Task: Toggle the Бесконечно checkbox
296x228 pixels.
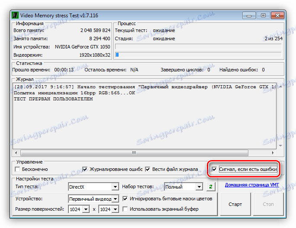Action: click(x=17, y=169)
